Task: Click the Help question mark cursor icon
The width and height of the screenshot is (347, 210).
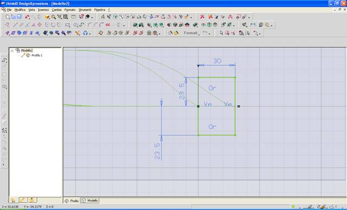Action: (x=81, y=17)
